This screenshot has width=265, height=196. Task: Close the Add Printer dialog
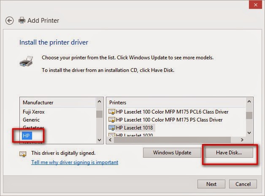tap(255, 5)
